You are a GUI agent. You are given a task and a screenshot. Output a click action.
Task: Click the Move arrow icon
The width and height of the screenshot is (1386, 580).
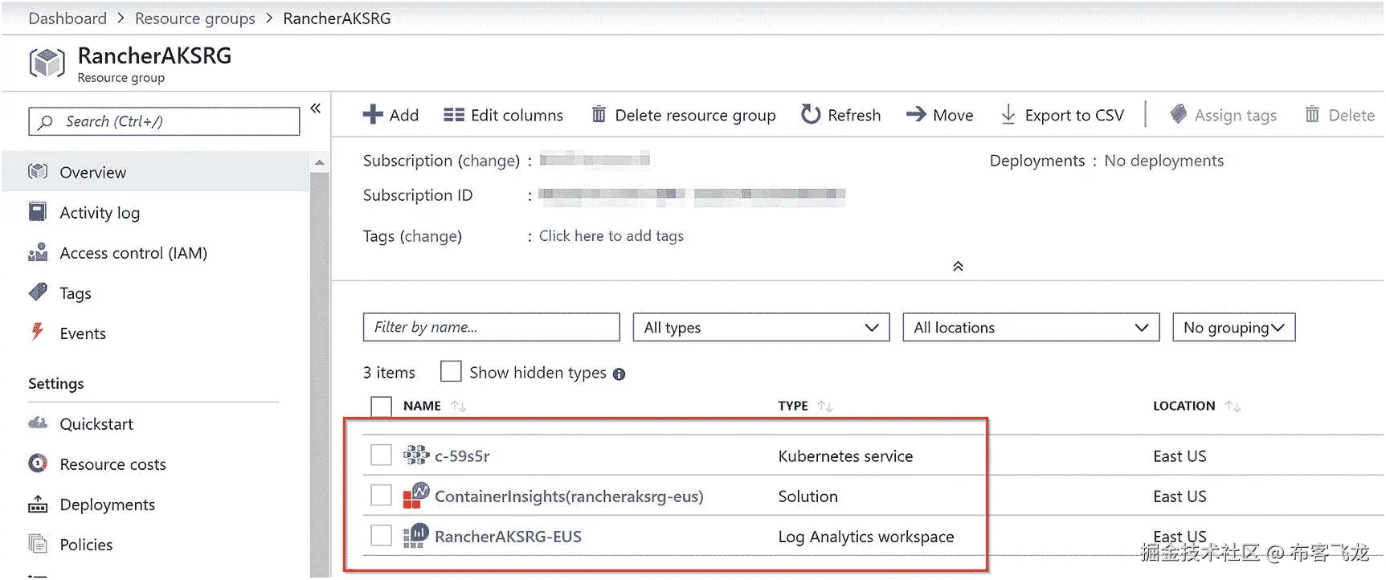(916, 115)
